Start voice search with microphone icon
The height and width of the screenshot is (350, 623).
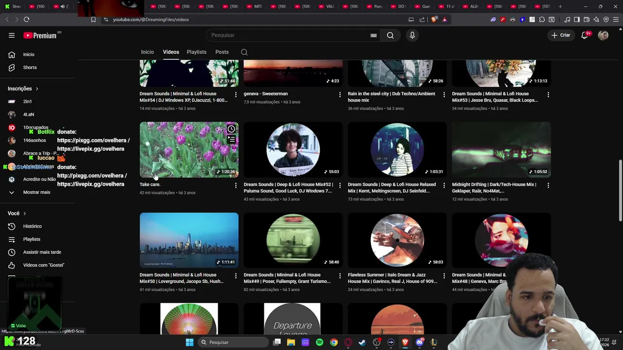point(412,35)
